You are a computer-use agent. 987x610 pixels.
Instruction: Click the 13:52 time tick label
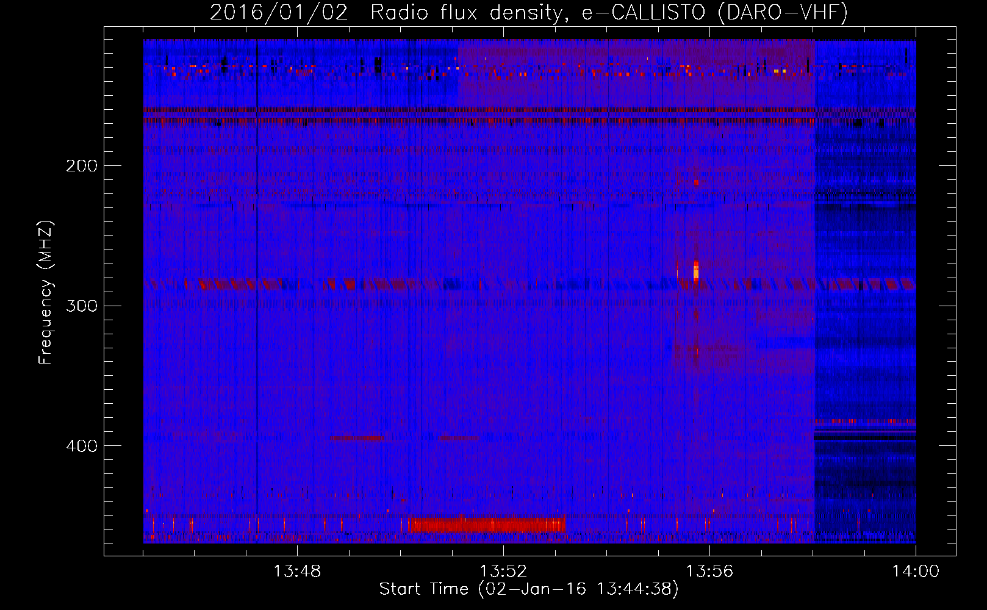click(x=503, y=571)
